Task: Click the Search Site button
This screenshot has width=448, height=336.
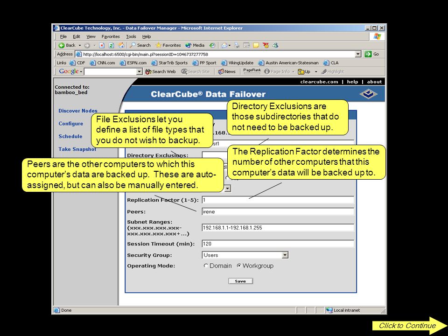Action: coord(196,71)
